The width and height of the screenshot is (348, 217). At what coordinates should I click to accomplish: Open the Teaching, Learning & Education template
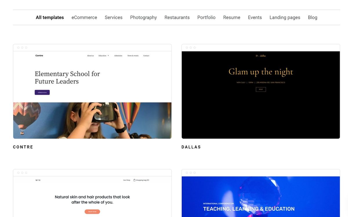(261, 193)
